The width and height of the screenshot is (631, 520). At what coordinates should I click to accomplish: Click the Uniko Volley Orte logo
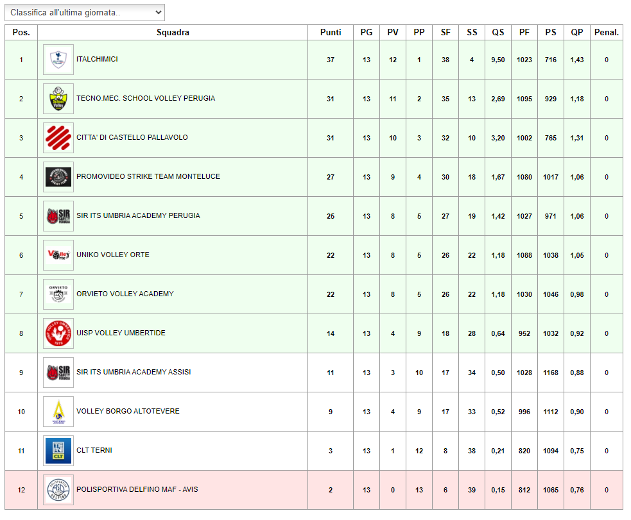click(58, 255)
